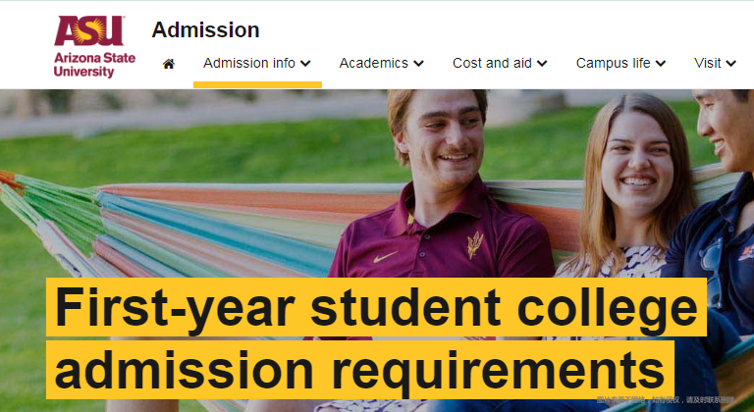Click the Campus life navigation item
This screenshot has width=754, height=412.
click(613, 63)
